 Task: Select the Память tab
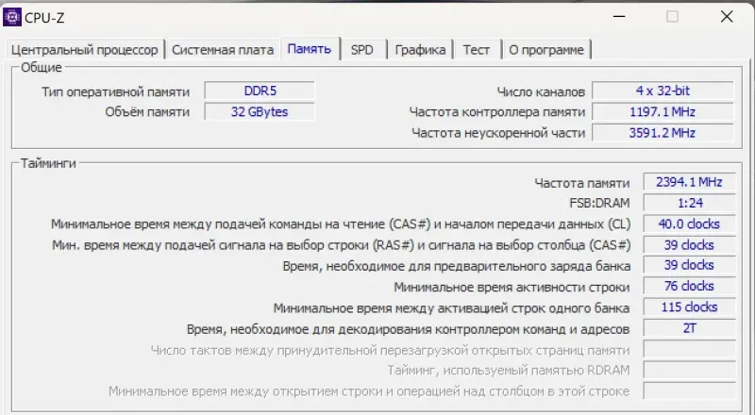pyautogui.click(x=310, y=49)
